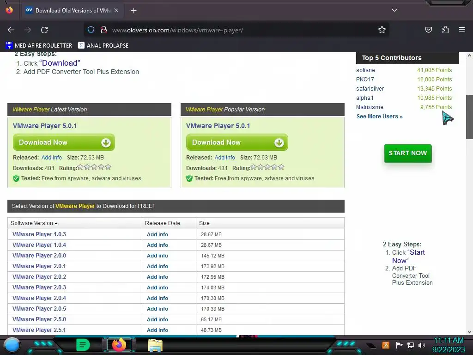473x355 pixels.
Task: Open ANAL PROLAPSE bookmark
Action: click(x=103, y=46)
